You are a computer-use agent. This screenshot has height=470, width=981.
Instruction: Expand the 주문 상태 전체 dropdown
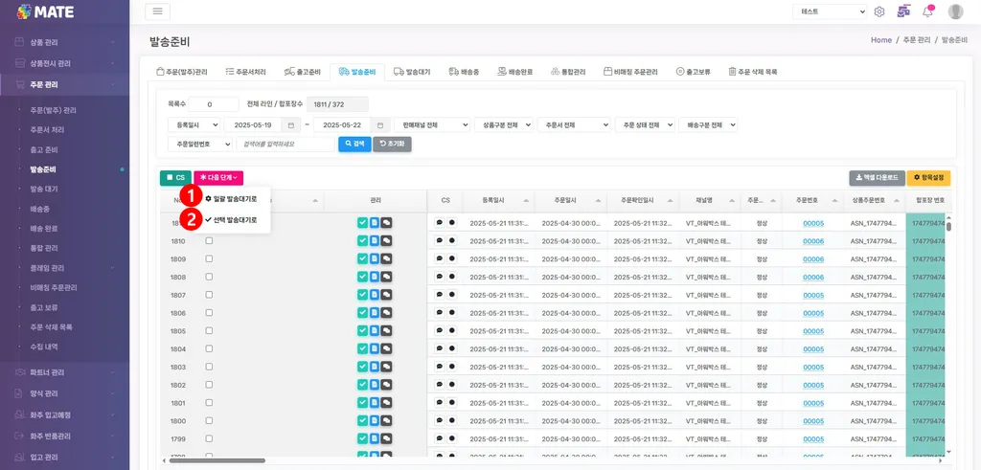pyautogui.click(x=645, y=125)
